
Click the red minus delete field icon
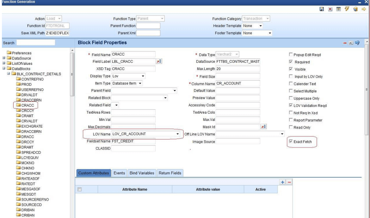coord(345,43)
